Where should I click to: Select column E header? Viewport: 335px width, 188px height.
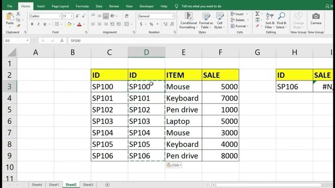(x=183, y=52)
